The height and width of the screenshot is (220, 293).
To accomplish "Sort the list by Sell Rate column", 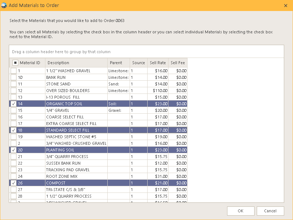I will tap(157, 63).
